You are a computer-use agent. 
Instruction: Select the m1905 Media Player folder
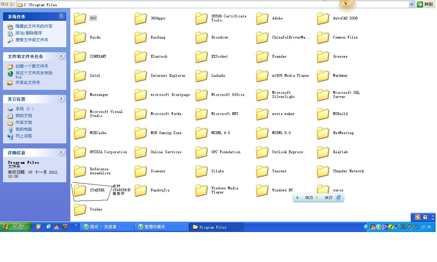283,76
